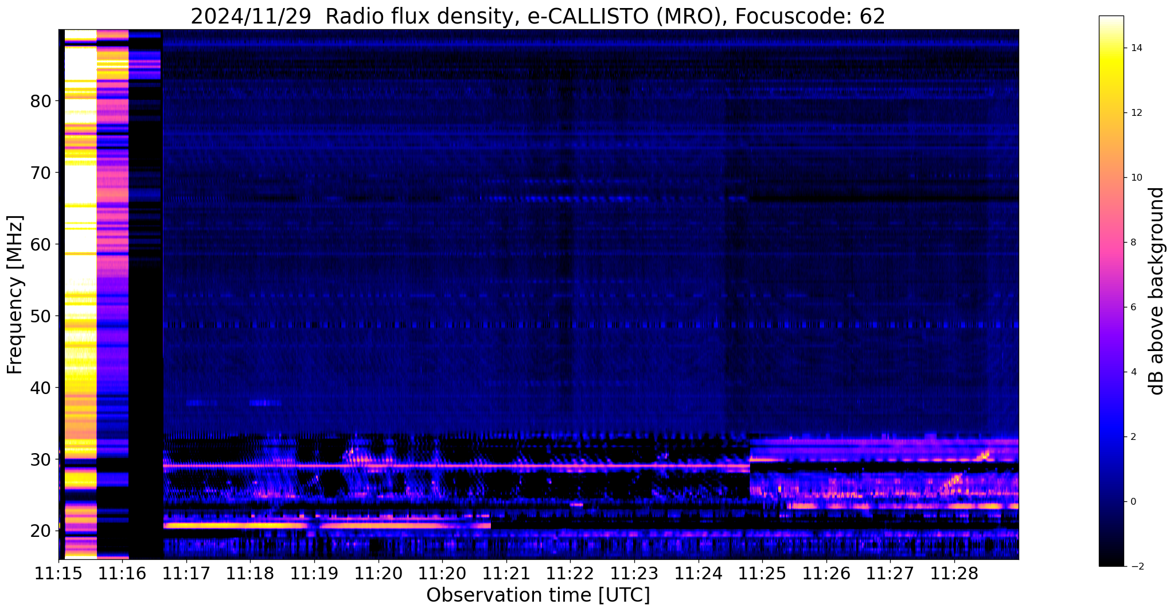Click the 'dB above background' colorbar label
1174x612 pixels.
click(x=1157, y=291)
